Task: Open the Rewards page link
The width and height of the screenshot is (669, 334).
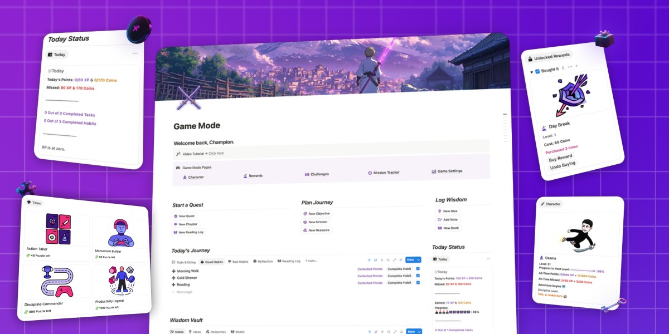Action: (253, 176)
